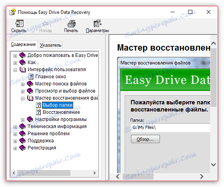Click the contents tree left scroll arrow
Image resolution: width=224 pixels, height=187 pixels.
coord(14,173)
